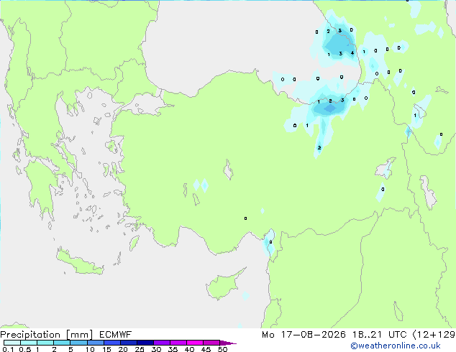
Task: Click the "ECMWF" model label
Action: click(116, 335)
